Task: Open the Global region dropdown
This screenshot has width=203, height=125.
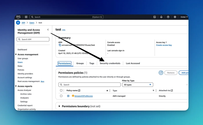Action: [184, 17]
